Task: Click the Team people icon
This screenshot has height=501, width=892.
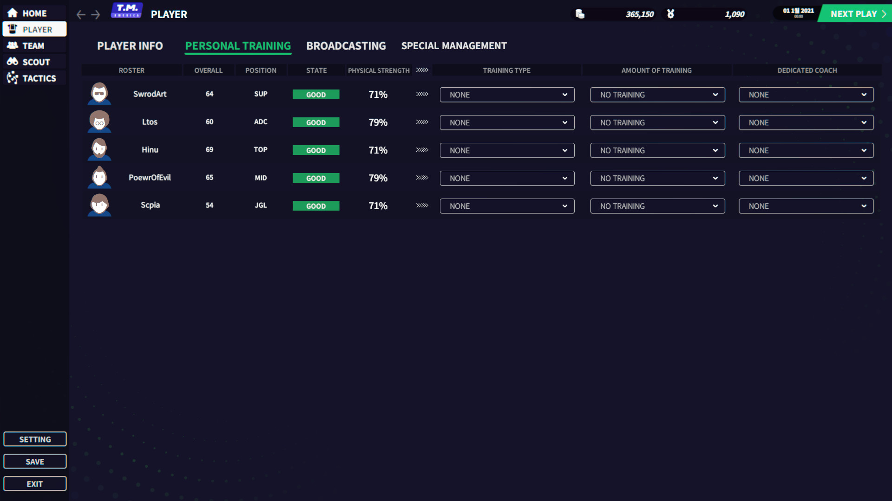Action: pos(13,45)
